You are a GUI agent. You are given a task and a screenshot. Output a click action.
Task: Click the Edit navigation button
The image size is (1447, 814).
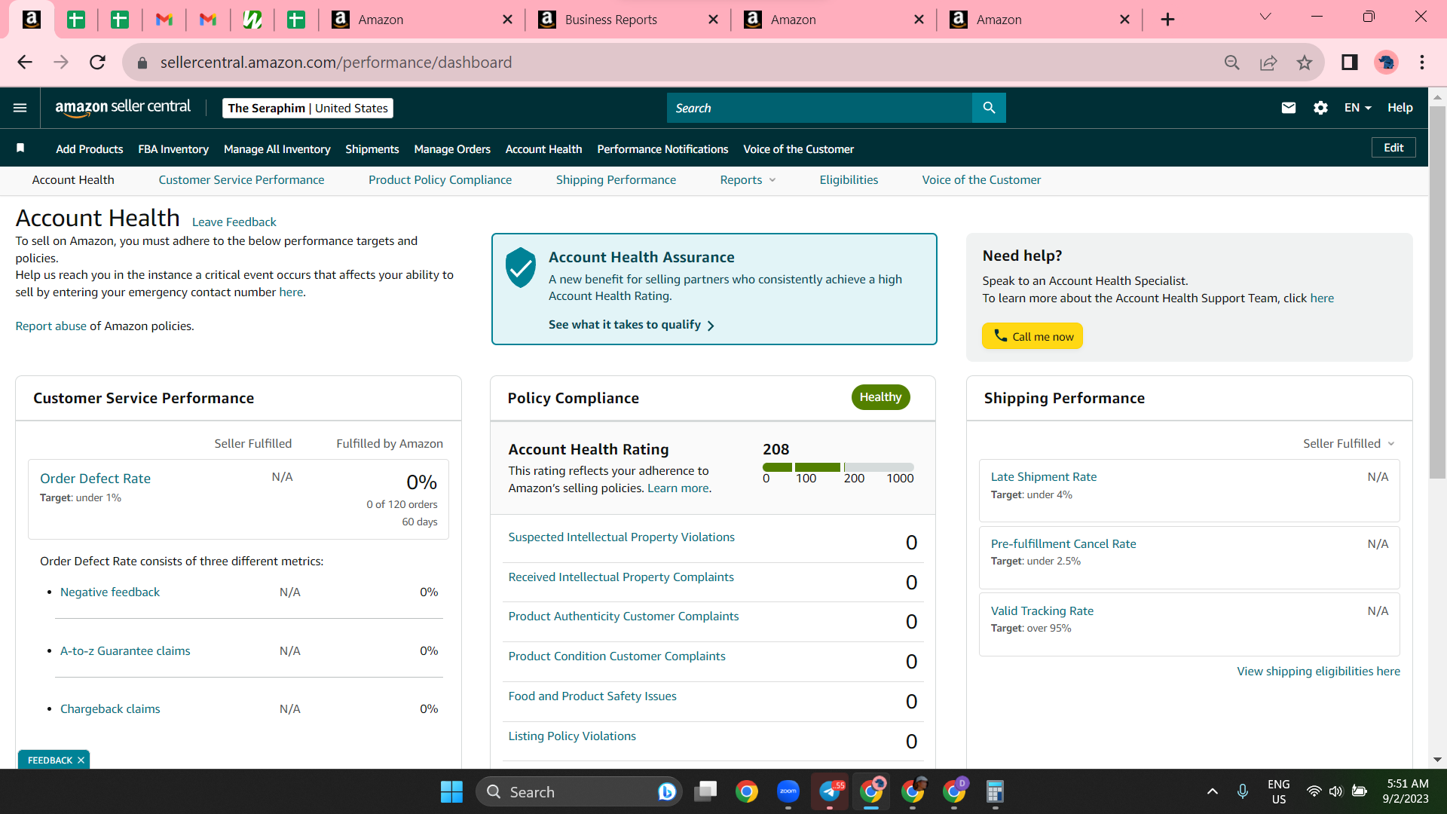pos(1393,148)
